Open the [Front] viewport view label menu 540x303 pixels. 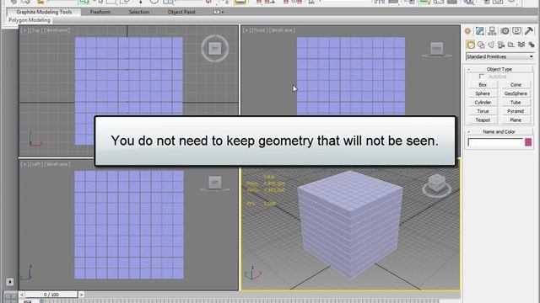point(259,30)
